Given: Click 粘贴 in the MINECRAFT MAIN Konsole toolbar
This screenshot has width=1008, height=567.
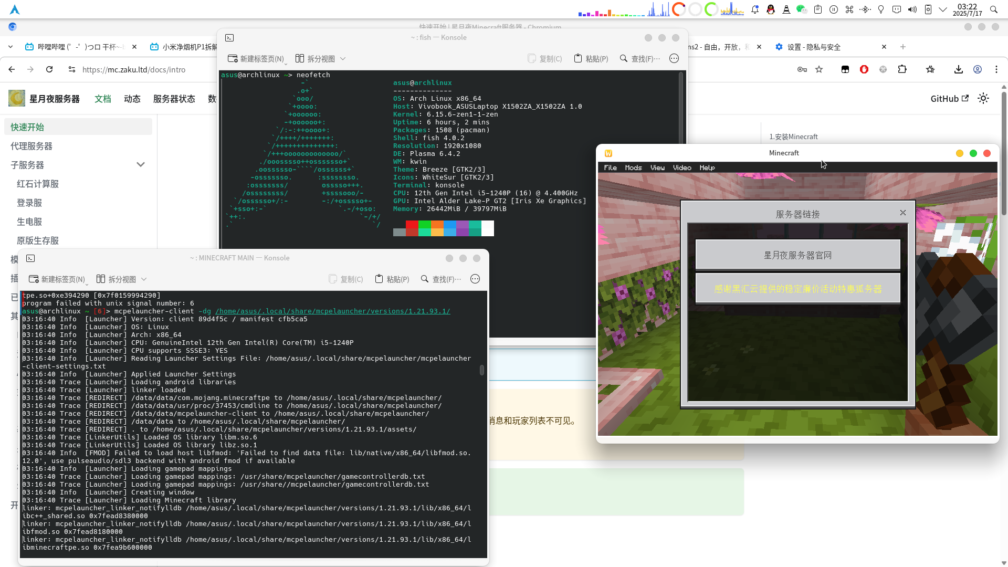Looking at the screenshot, I should pyautogui.click(x=392, y=279).
